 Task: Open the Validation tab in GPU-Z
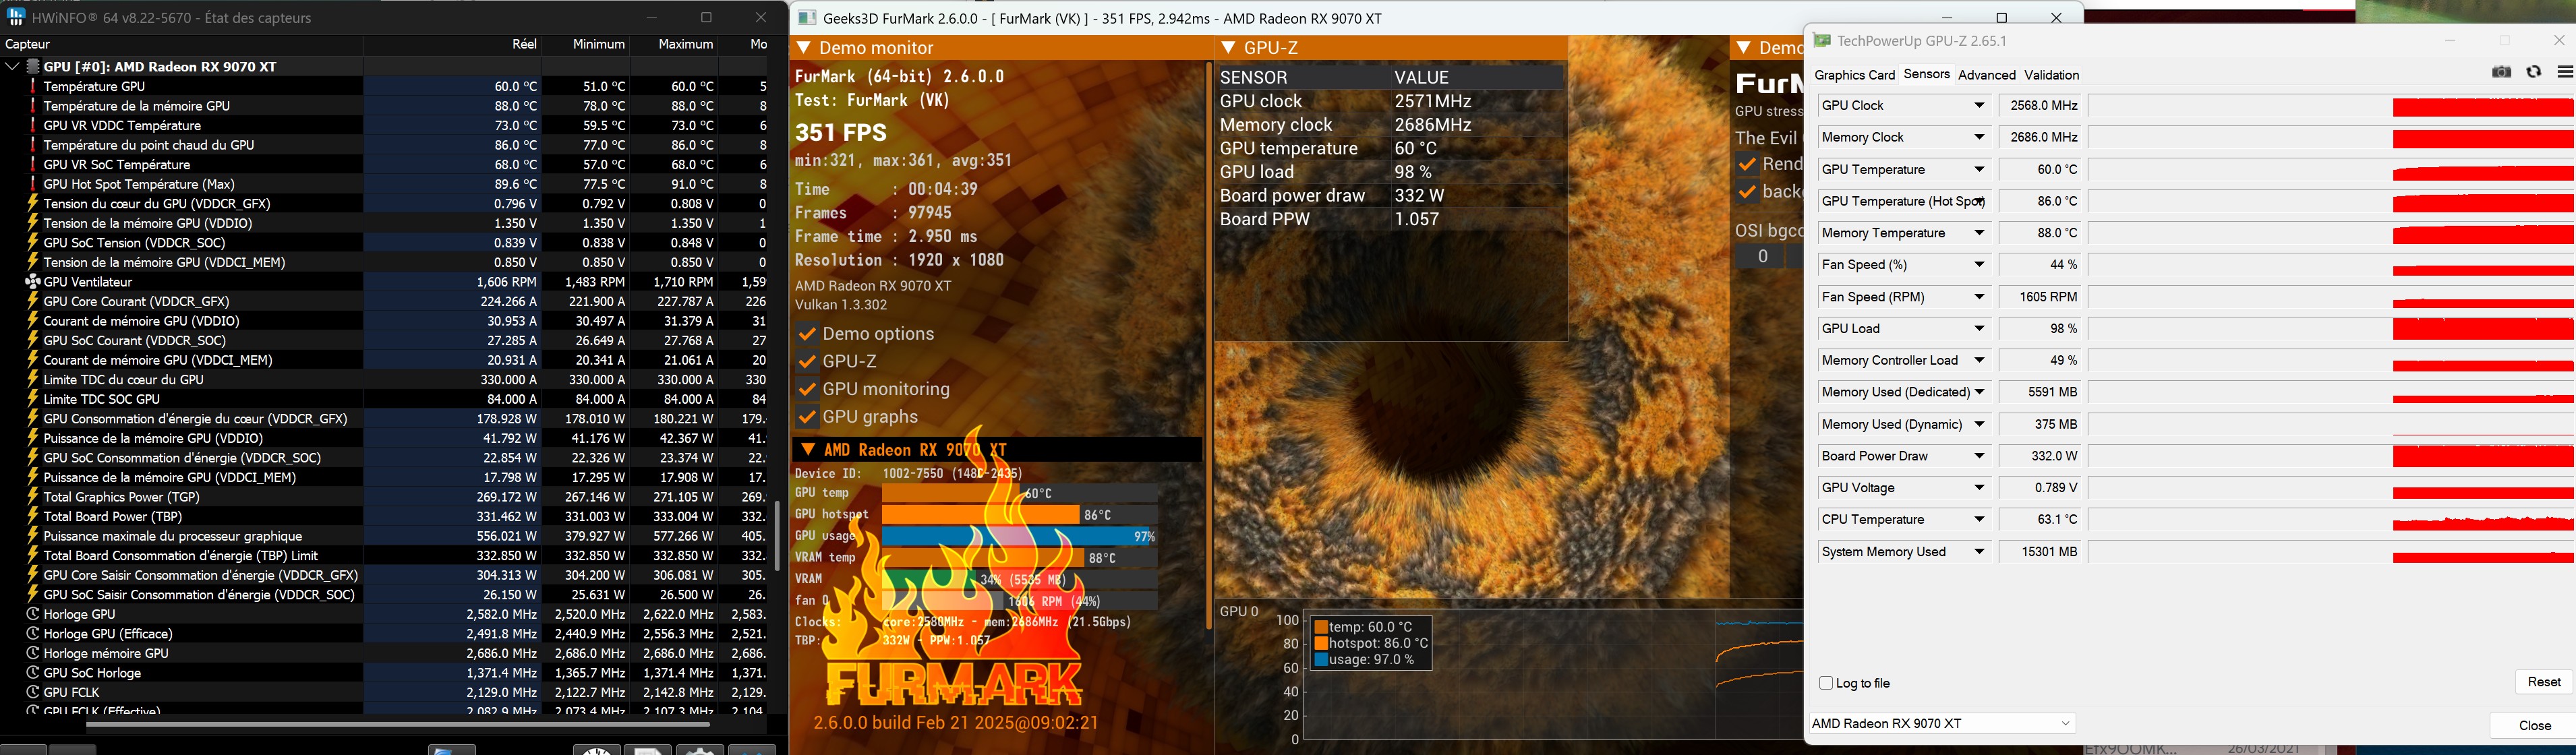[2052, 75]
